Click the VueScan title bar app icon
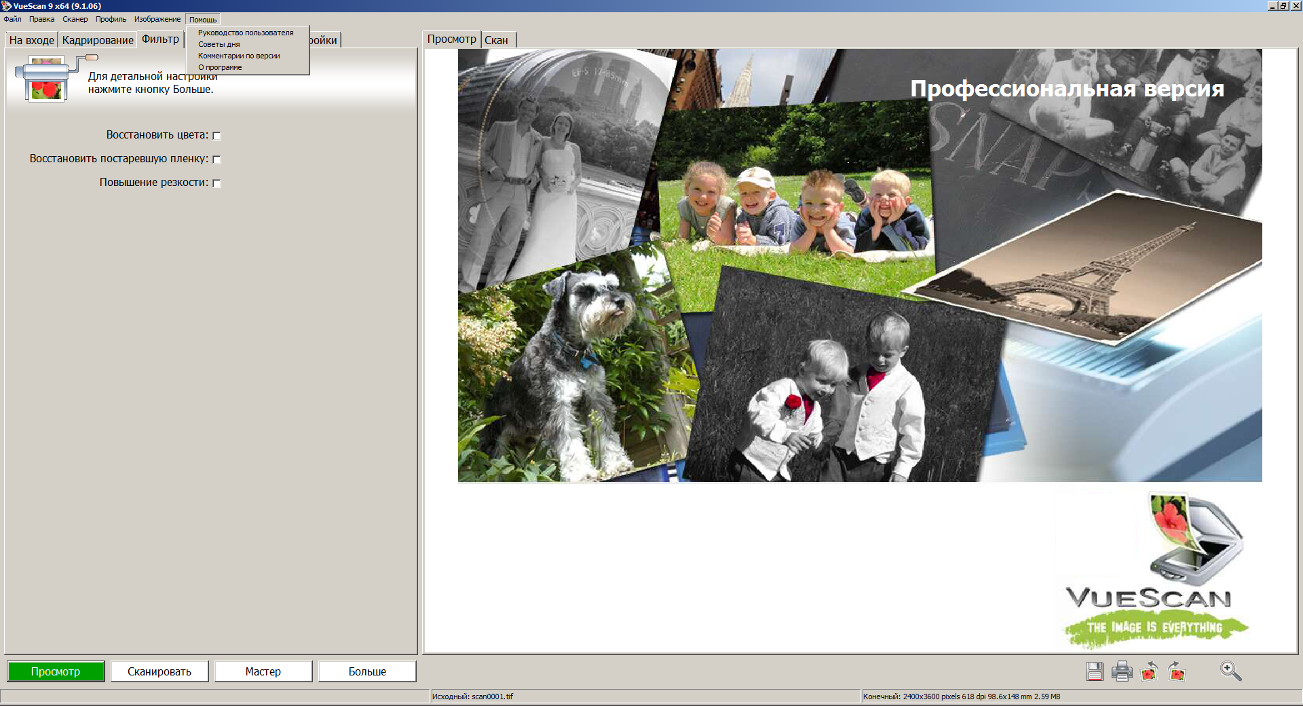1303x706 pixels. [x=6, y=6]
